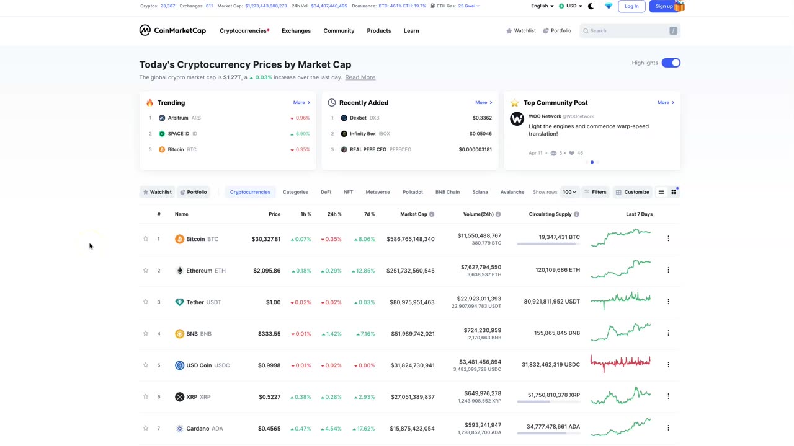This screenshot has width=794, height=446.
Task: Click the Sign up button
Action: 664,6
